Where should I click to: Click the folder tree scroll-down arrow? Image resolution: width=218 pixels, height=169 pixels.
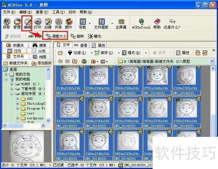point(48,120)
